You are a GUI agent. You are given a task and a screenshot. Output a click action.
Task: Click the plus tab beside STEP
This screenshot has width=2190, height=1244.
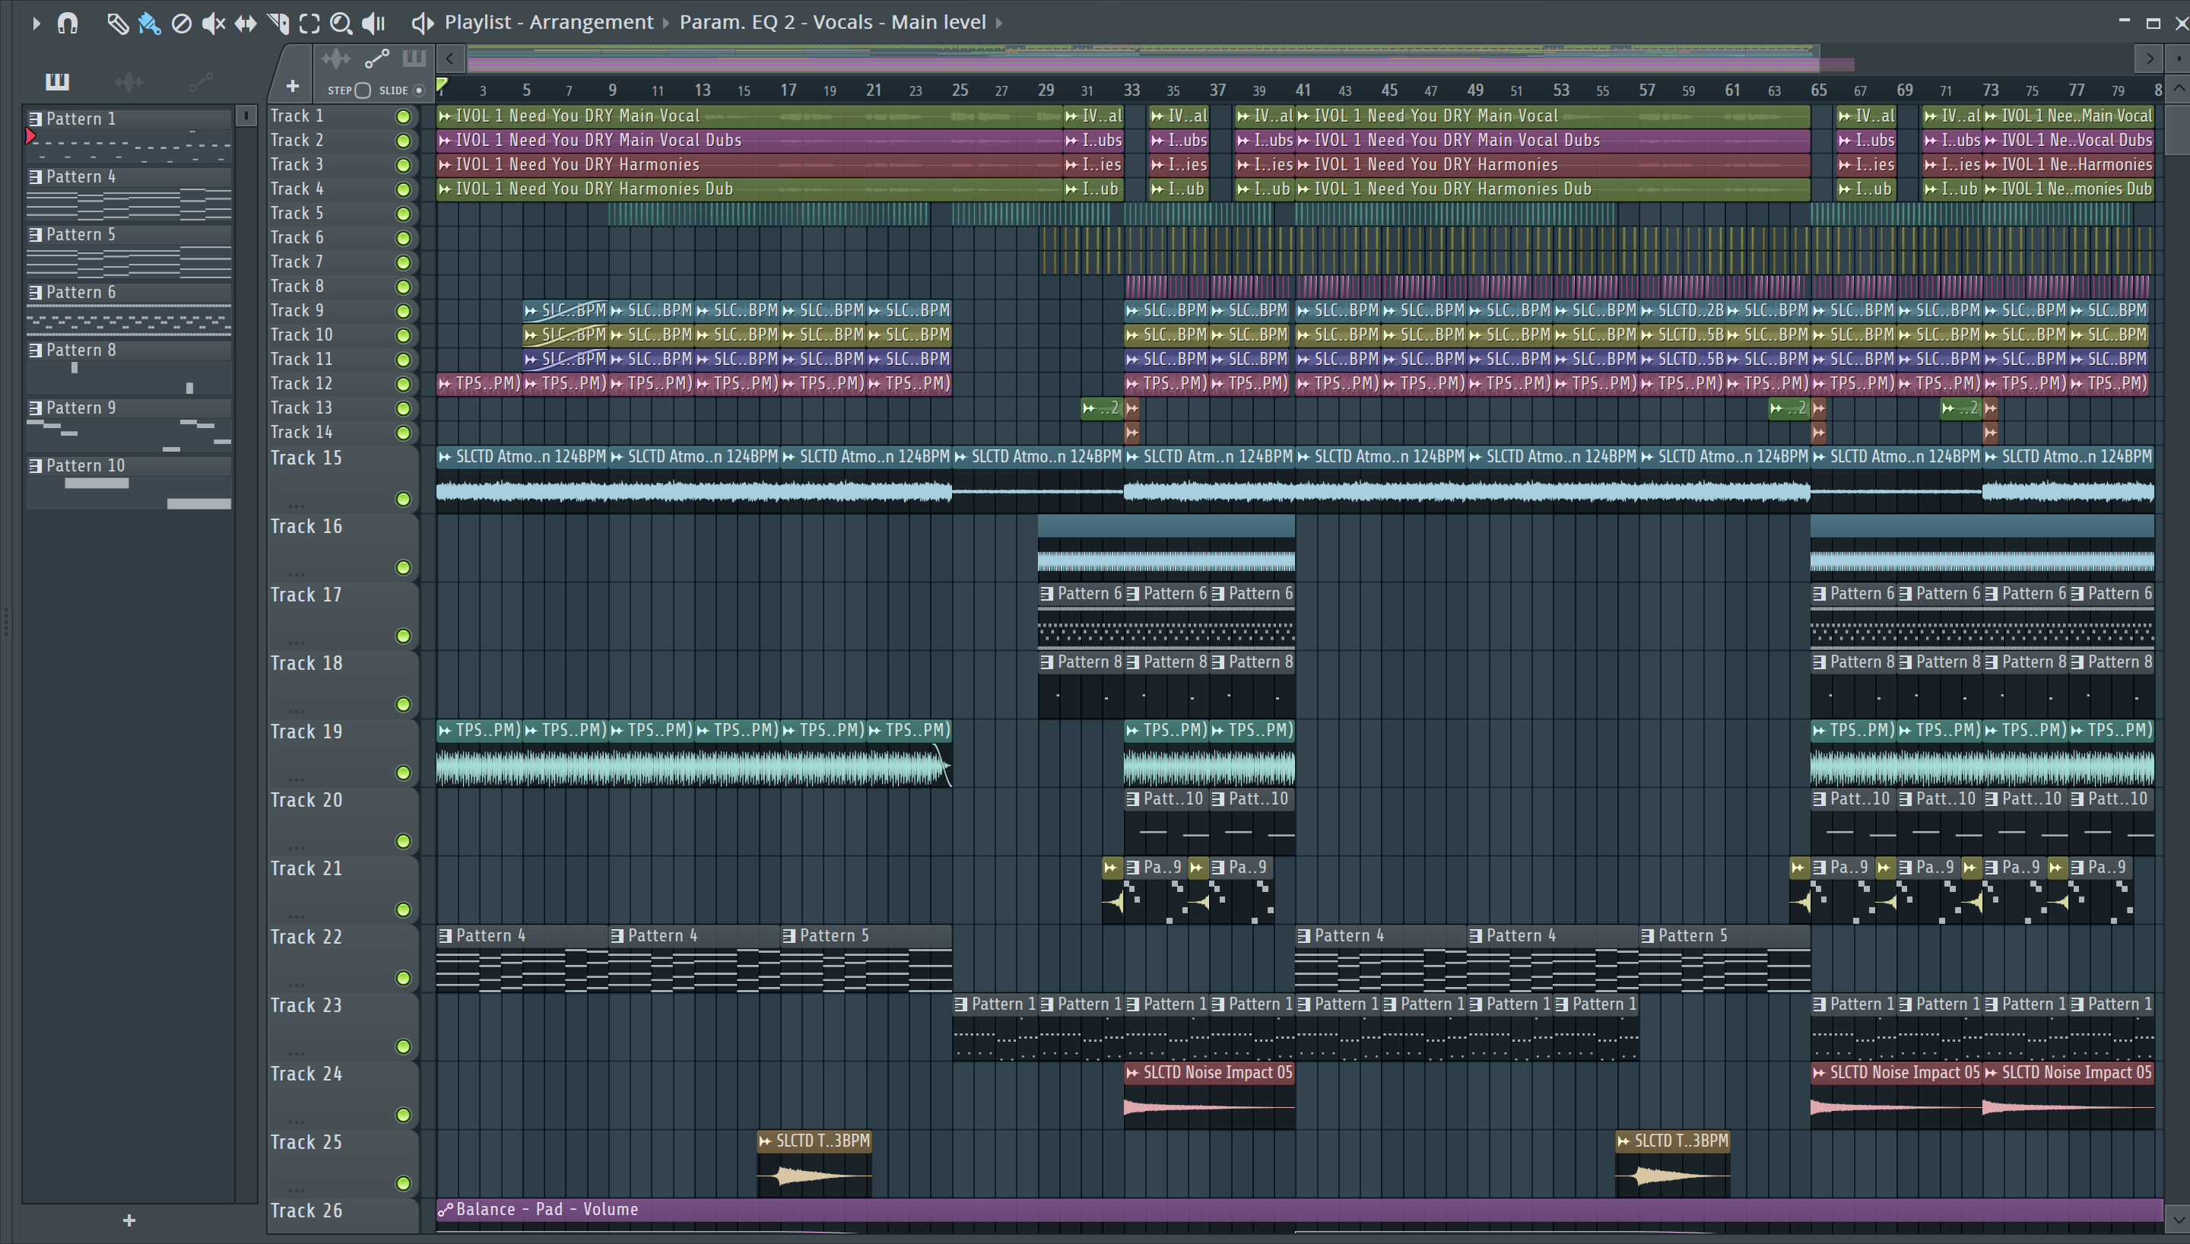pyautogui.click(x=292, y=86)
